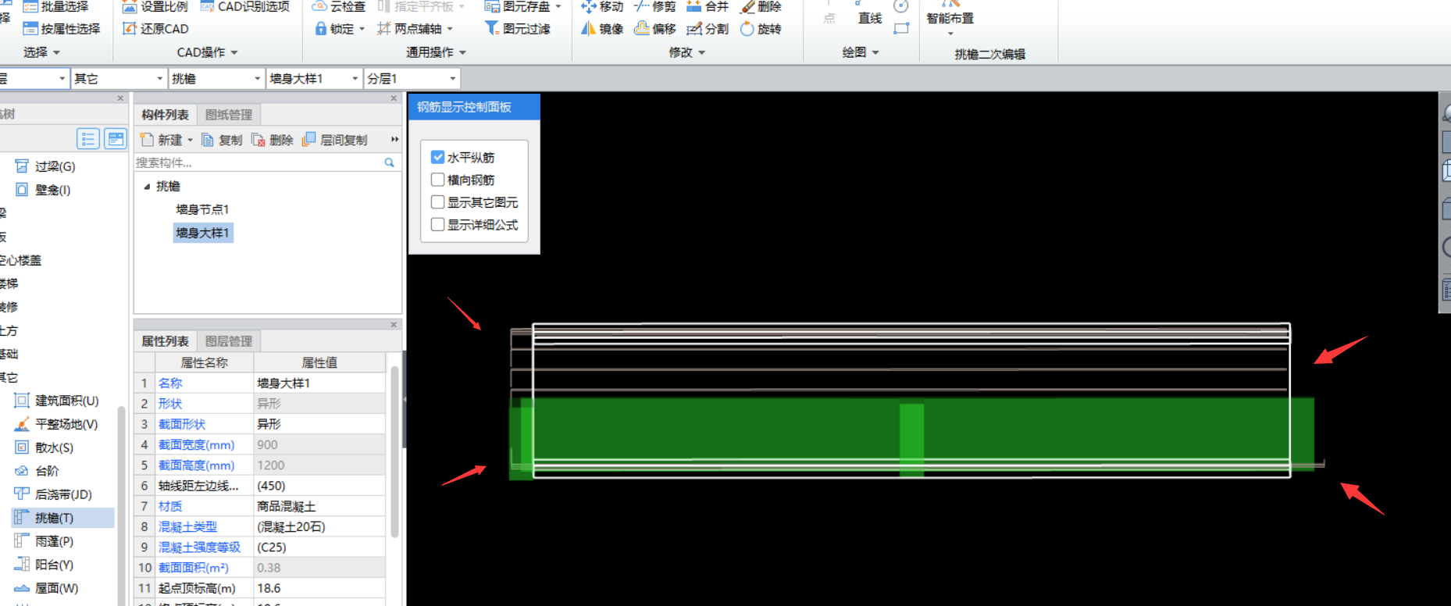Enable 显示其它图元 checkbox
1451x606 pixels.
pos(438,202)
